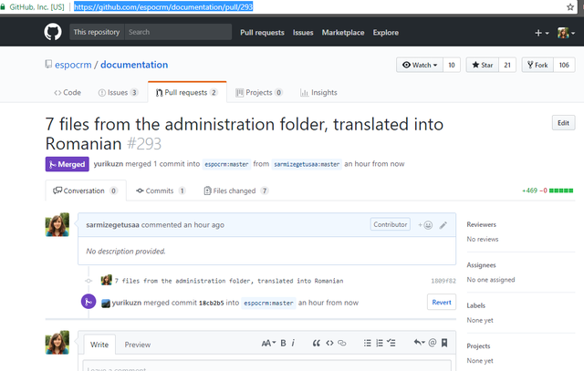Screen dimensions: 584x371
Task: Open the Assignees sidebar section
Action: pyautogui.click(x=481, y=265)
